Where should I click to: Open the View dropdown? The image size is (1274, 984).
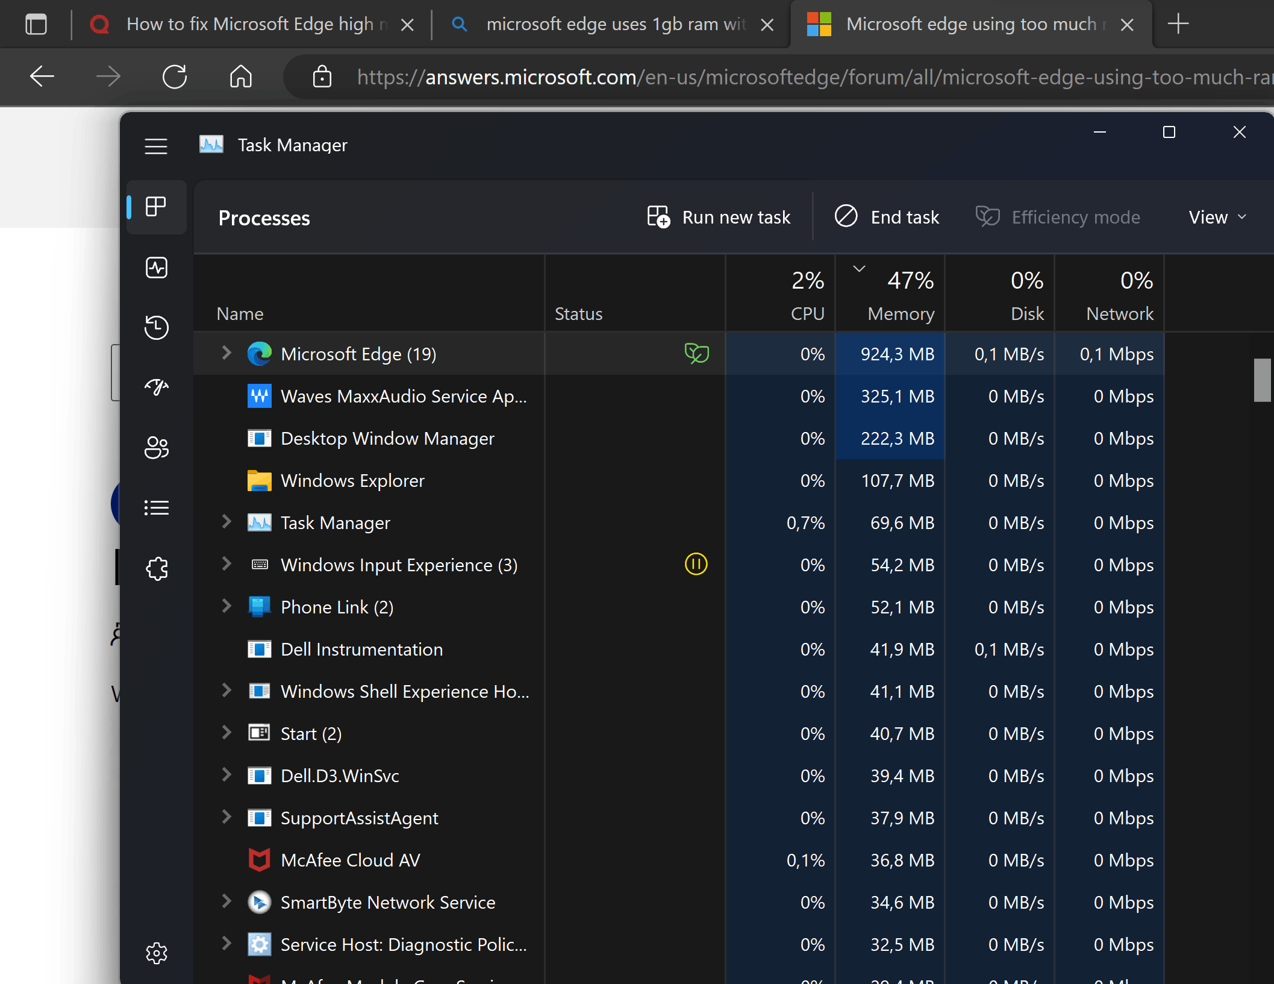pos(1217,217)
